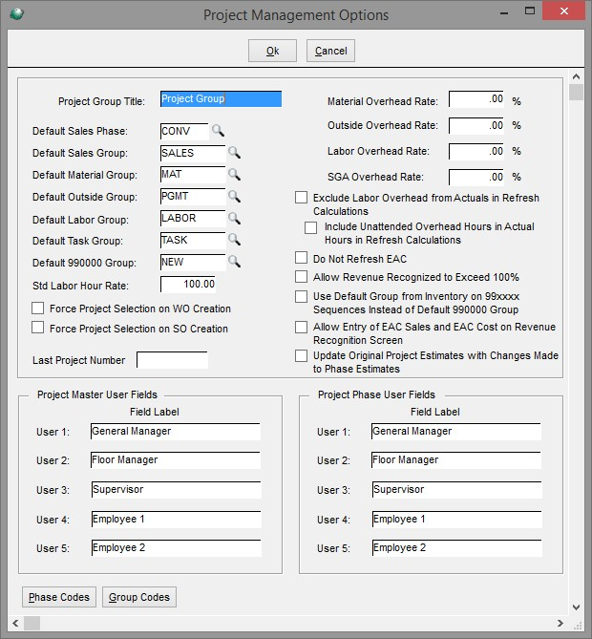Click the Default Outside Group PGMT field
The image size is (592, 639).
[x=193, y=197]
